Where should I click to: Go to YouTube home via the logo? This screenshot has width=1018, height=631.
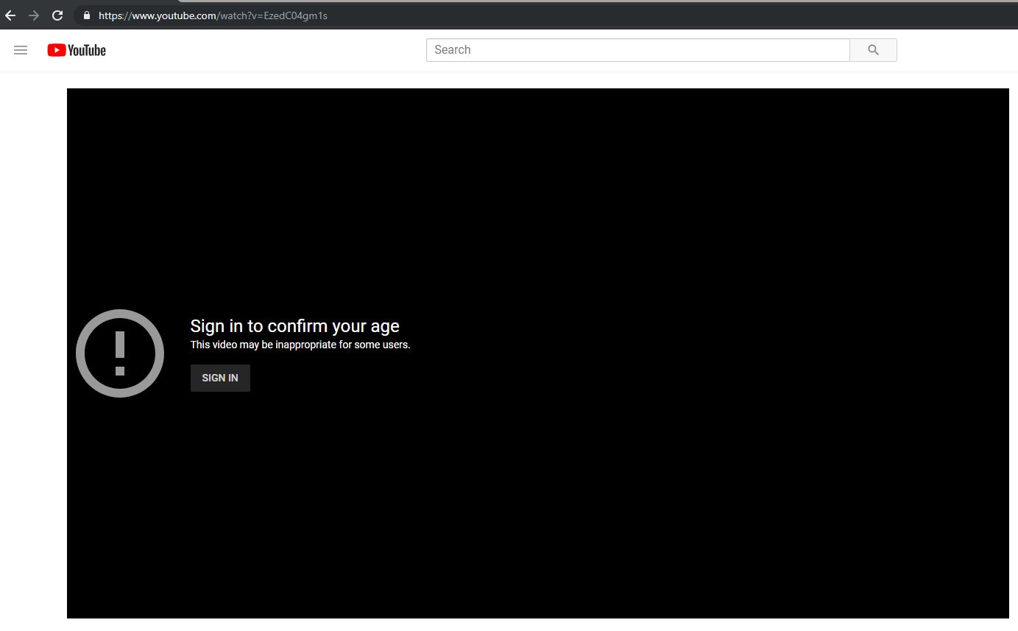[x=77, y=50]
